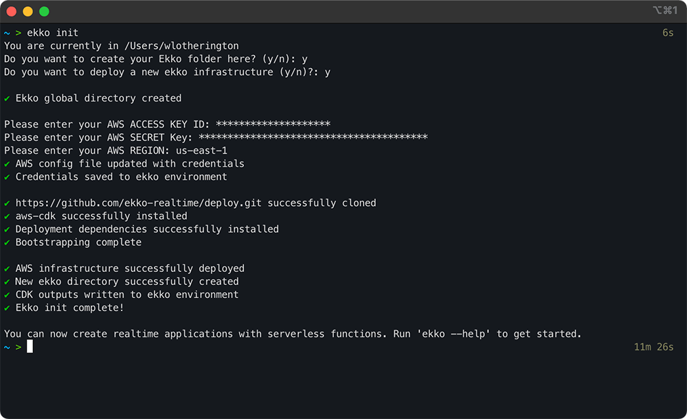687x419 pixels.
Task: Select checkmark next to "Credentials saved to ekko environment"
Action: (7, 177)
